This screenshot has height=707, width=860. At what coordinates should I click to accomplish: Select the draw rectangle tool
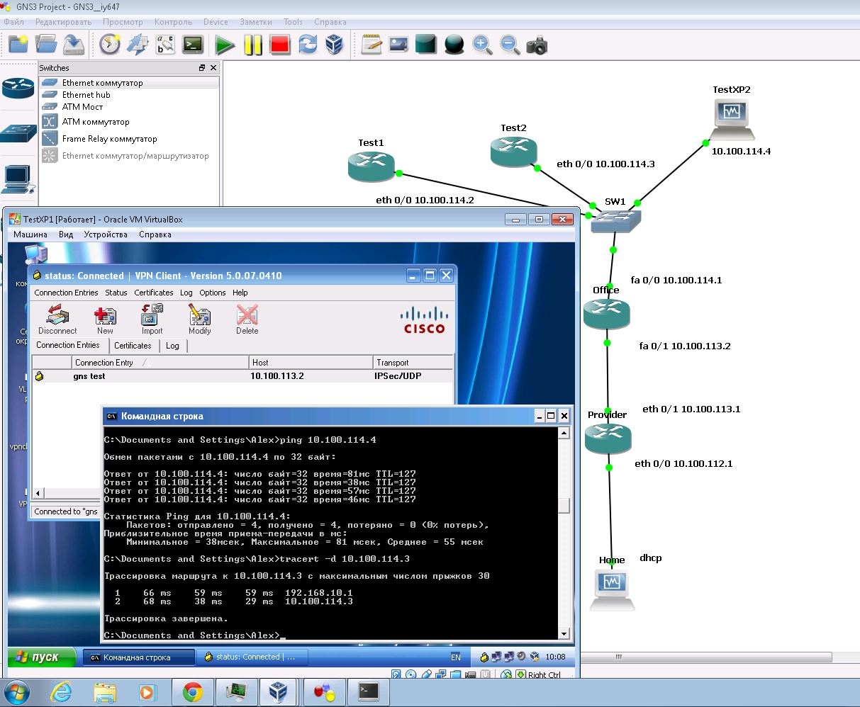click(426, 45)
